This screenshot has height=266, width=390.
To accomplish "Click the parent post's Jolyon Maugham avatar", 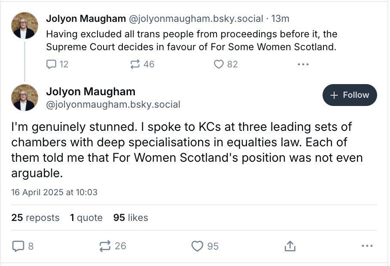I will (x=24, y=25).
